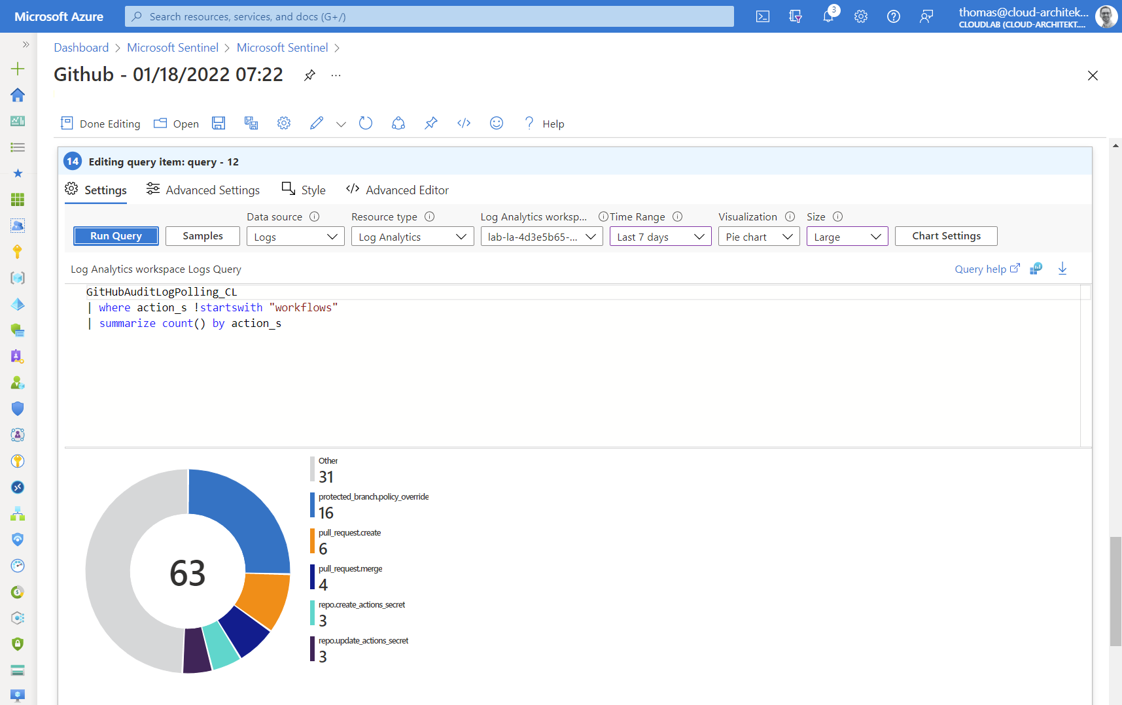Switch to the Advanced Settings tab

(203, 190)
